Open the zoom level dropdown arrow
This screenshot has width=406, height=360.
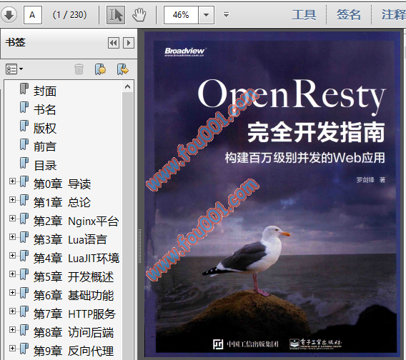click(207, 15)
